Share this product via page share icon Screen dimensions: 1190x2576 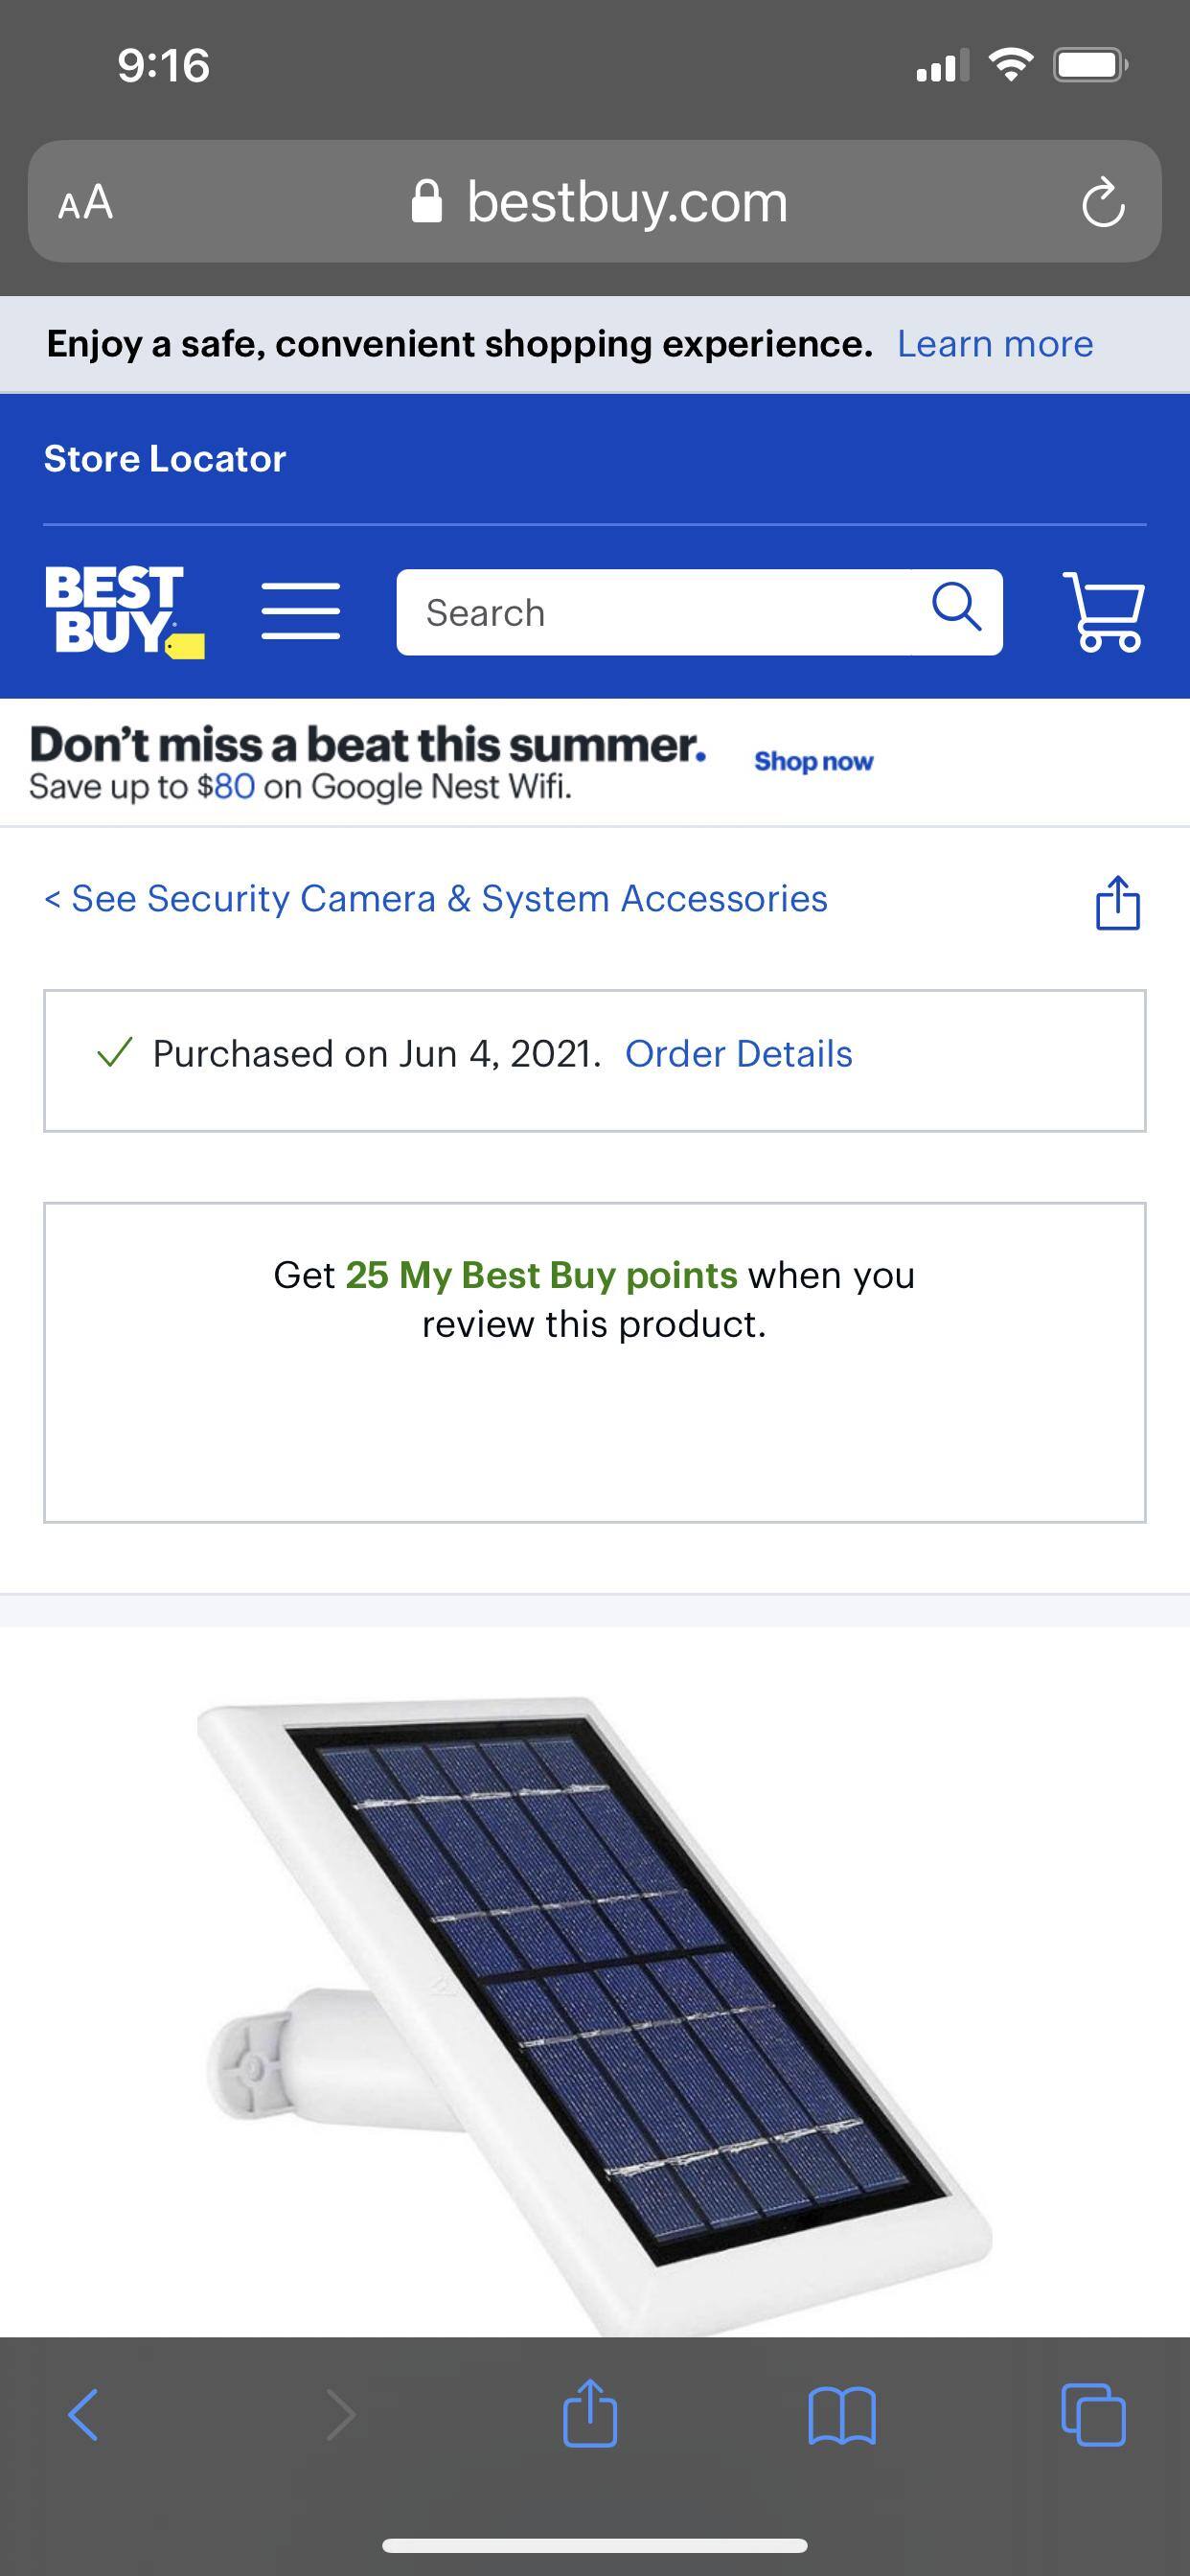pos(1117,902)
